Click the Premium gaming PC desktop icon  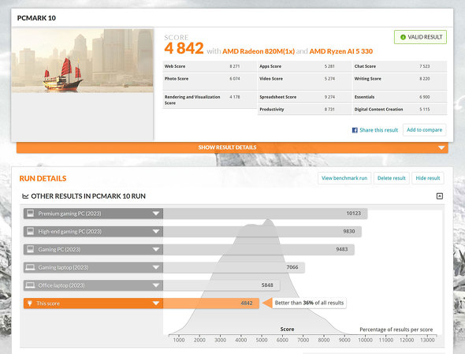[x=30, y=214]
